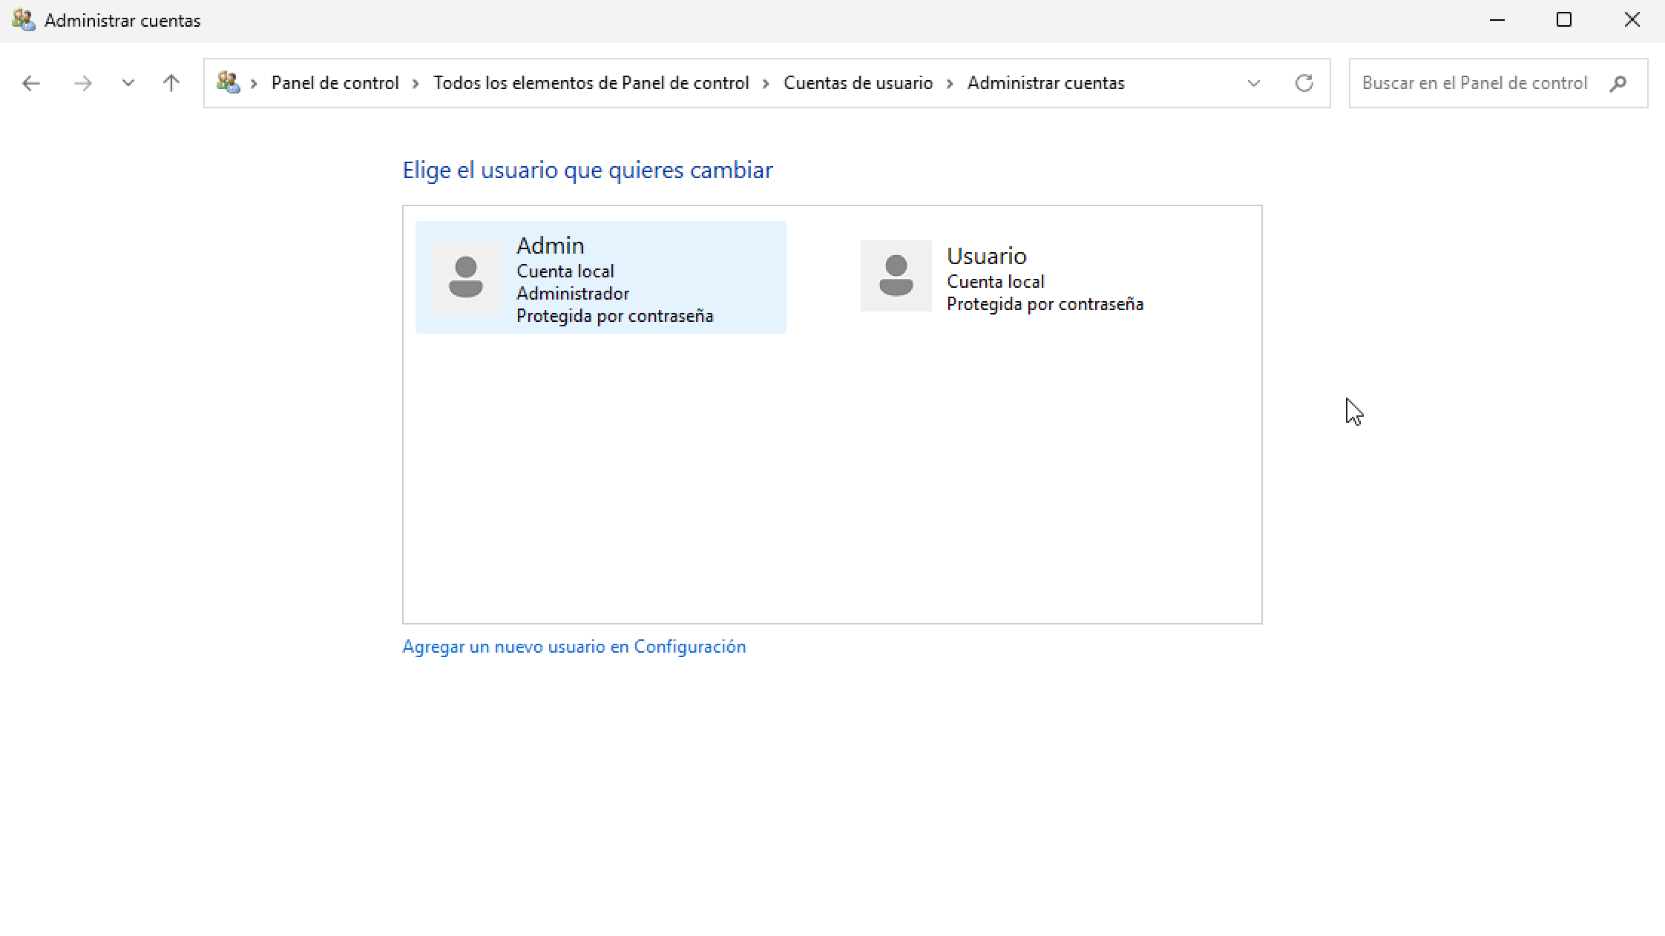The height and width of the screenshot is (936, 1665).
Task: Click Agregar un nuevo usuario en Configuración
Action: [x=574, y=647]
